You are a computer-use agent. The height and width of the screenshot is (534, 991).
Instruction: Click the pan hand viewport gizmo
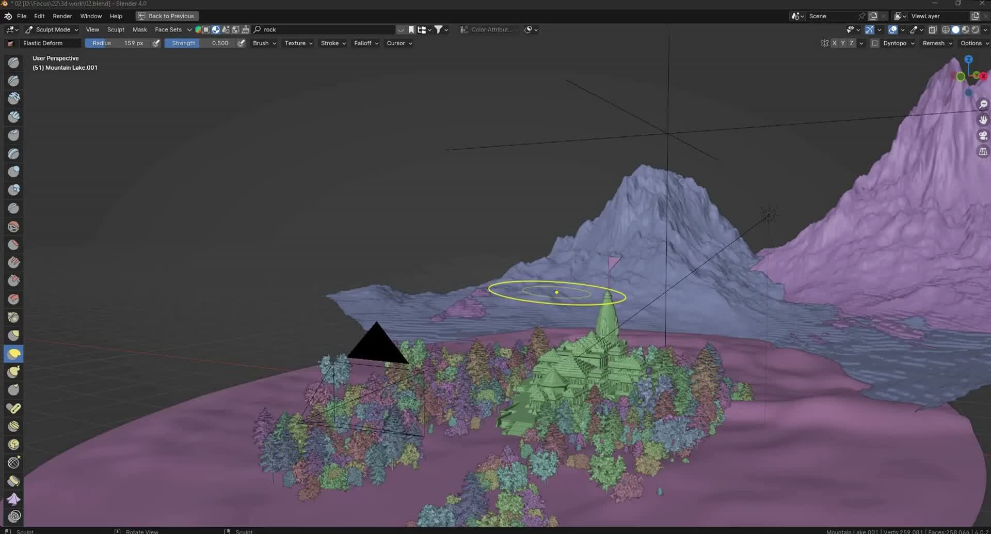coord(983,120)
